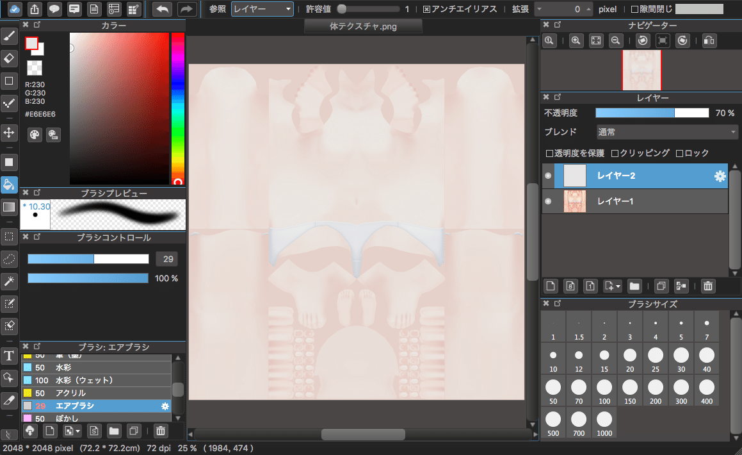Rotate canvas right in Navigator

[x=682, y=41]
